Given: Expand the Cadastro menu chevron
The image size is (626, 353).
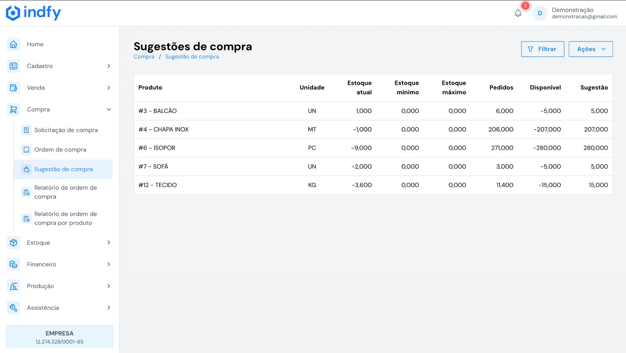Looking at the screenshot, I should click(109, 66).
